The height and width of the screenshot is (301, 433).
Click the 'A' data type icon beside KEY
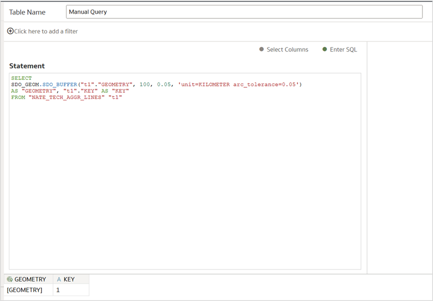tap(59, 279)
